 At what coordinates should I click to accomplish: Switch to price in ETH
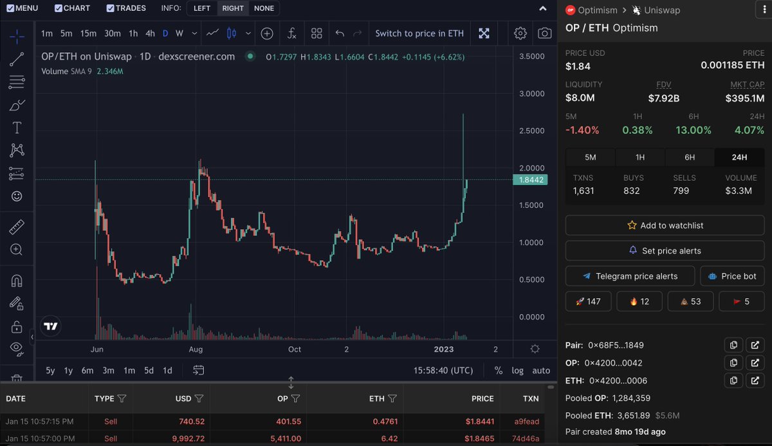pos(419,33)
